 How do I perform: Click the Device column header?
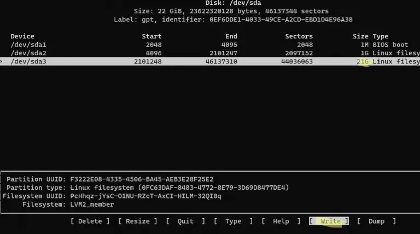point(22,36)
